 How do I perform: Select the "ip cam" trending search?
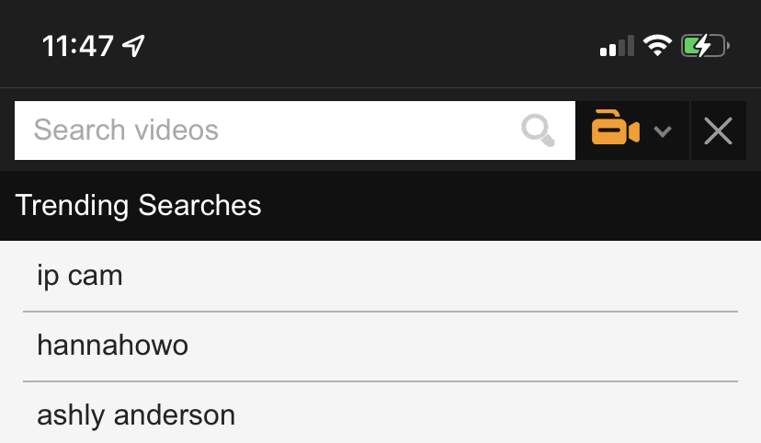[x=80, y=276]
